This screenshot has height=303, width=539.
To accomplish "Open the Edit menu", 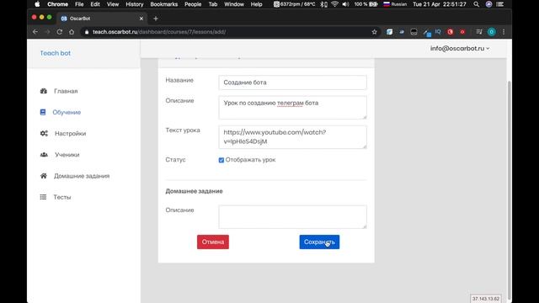I will click(x=95, y=4).
